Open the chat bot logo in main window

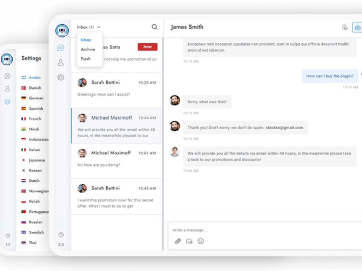(x=62, y=30)
